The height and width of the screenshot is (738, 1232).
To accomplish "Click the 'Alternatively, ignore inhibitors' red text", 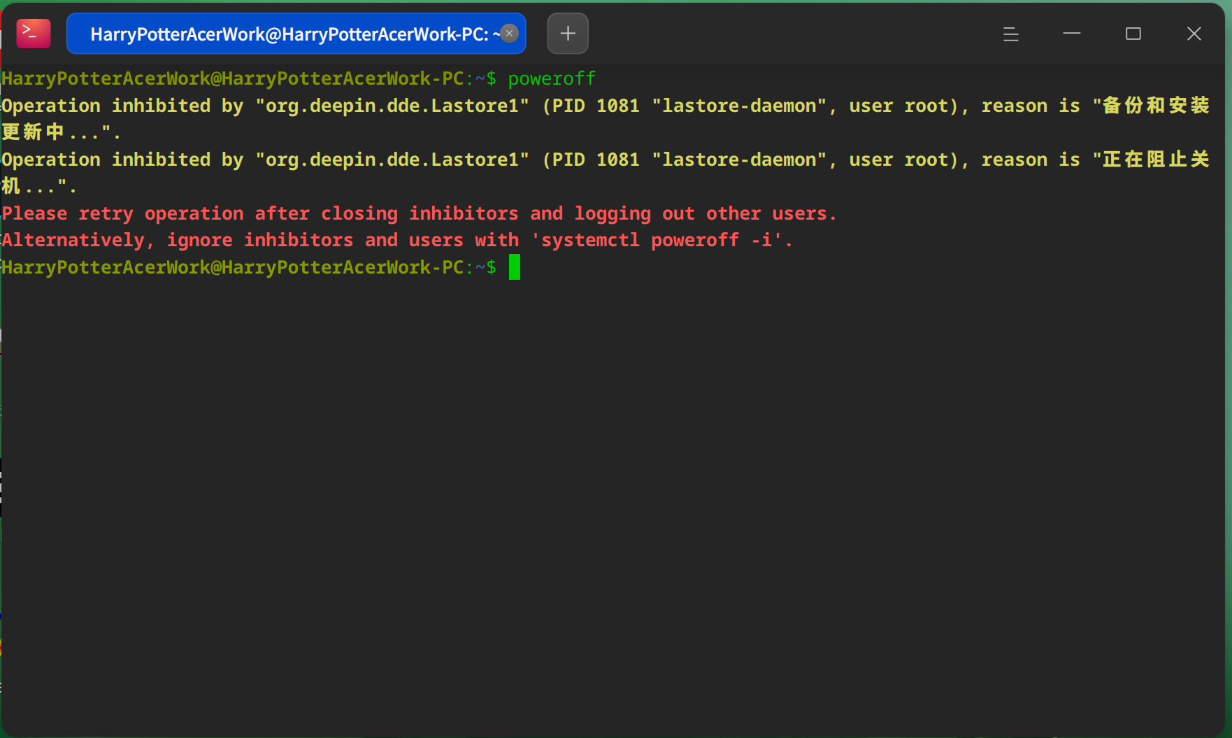I will tap(178, 241).
